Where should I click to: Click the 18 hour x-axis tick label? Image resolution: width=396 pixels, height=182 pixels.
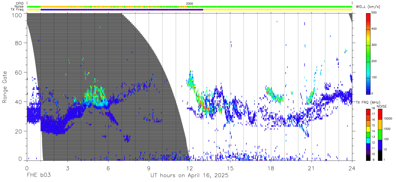point(271,168)
